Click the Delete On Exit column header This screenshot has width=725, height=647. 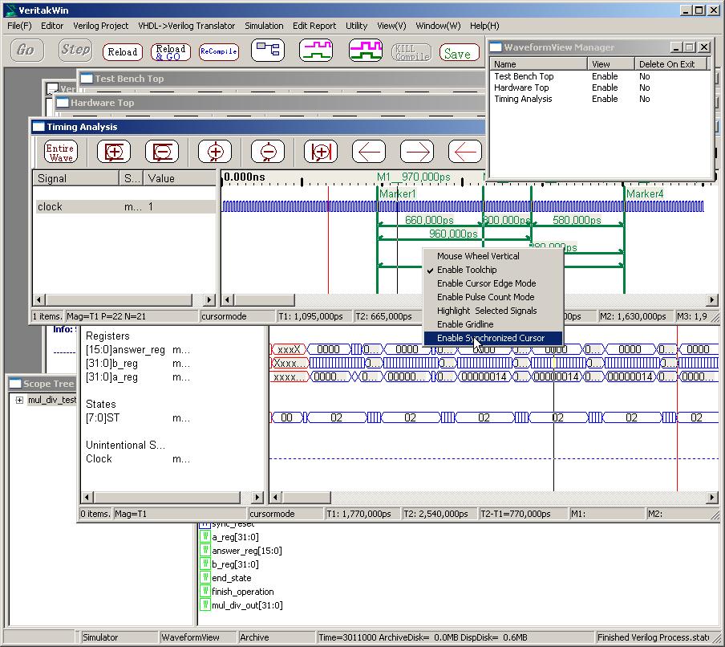[x=671, y=64]
